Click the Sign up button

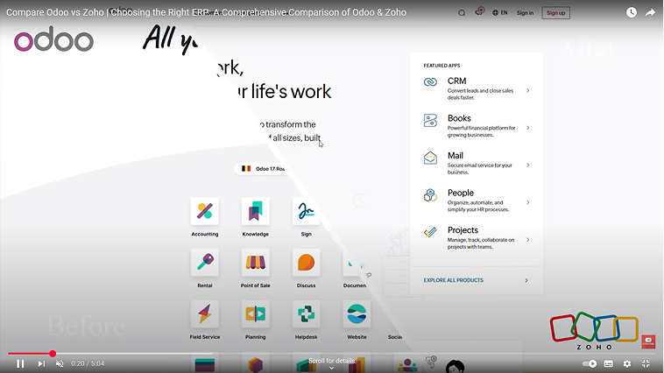pyautogui.click(x=555, y=13)
